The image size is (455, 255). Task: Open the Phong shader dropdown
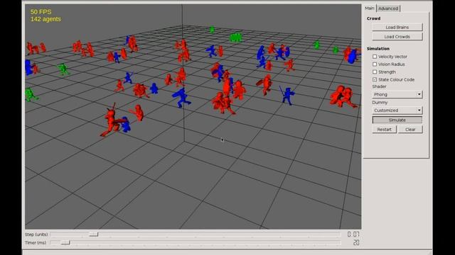(x=397, y=94)
